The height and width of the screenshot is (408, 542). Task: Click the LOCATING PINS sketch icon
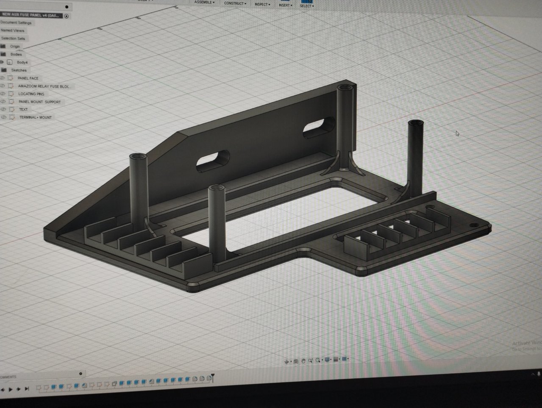11,94
